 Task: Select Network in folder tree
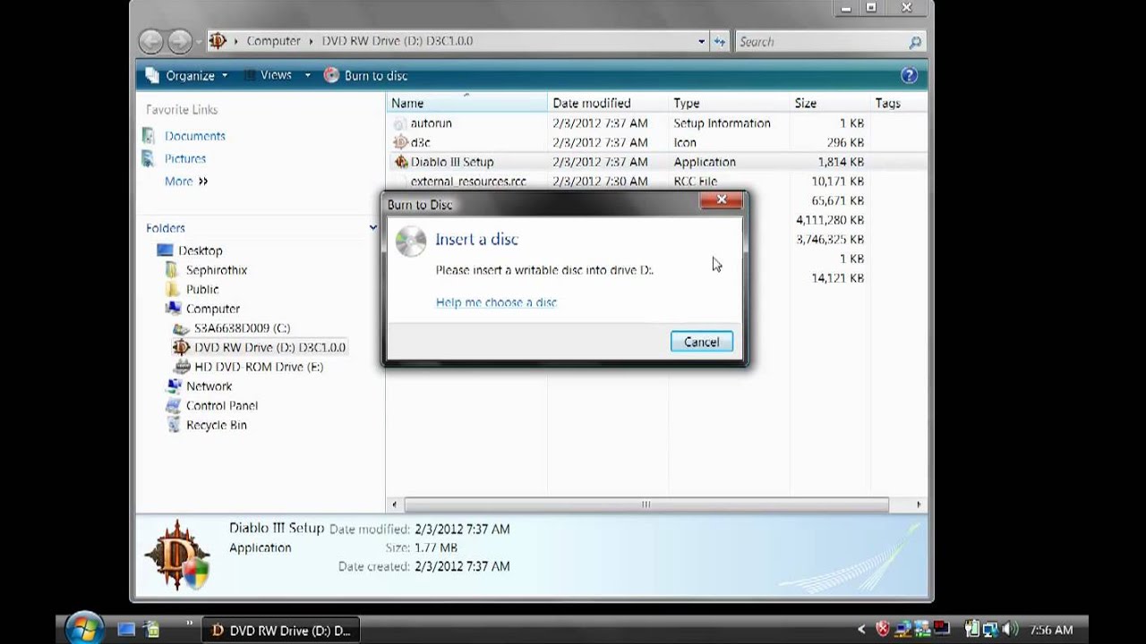click(209, 386)
